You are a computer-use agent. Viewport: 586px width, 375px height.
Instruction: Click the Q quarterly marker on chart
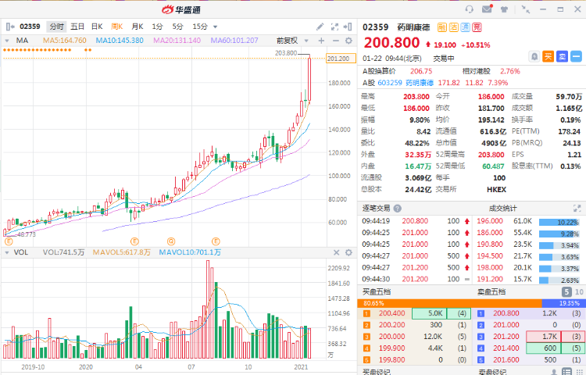click(171, 241)
